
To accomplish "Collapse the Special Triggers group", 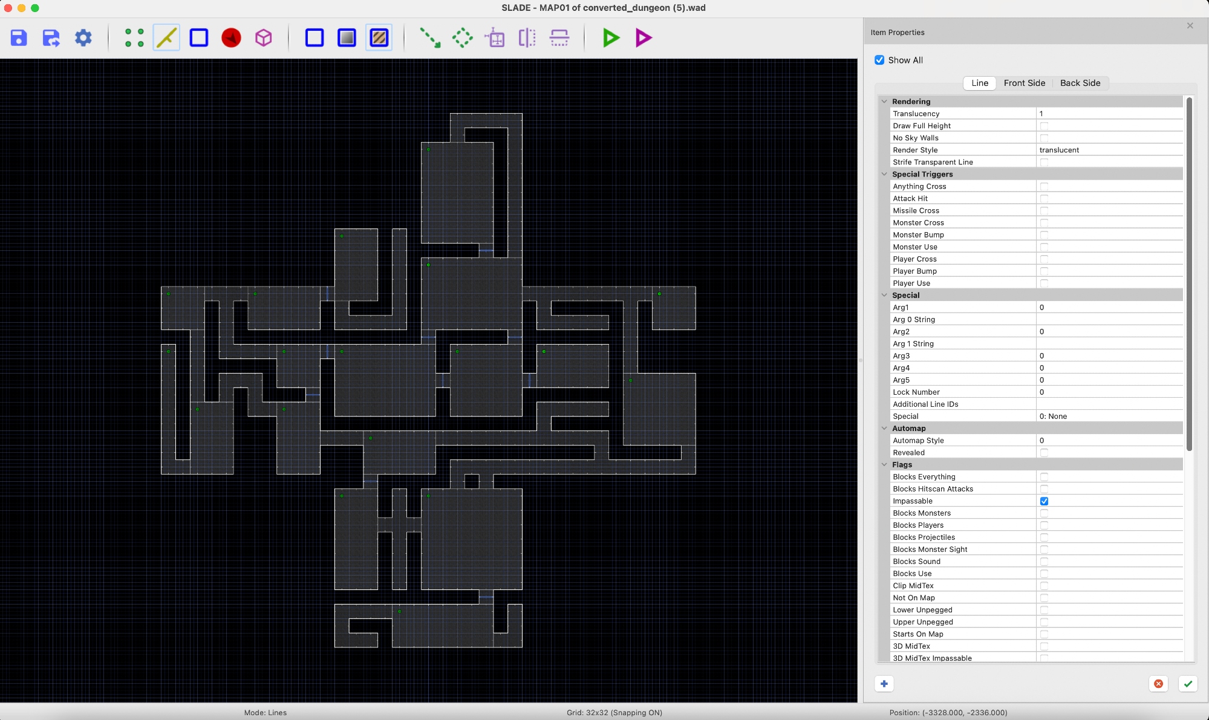I will point(884,174).
